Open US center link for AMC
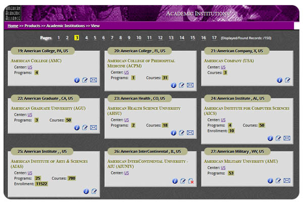 coord(30,67)
